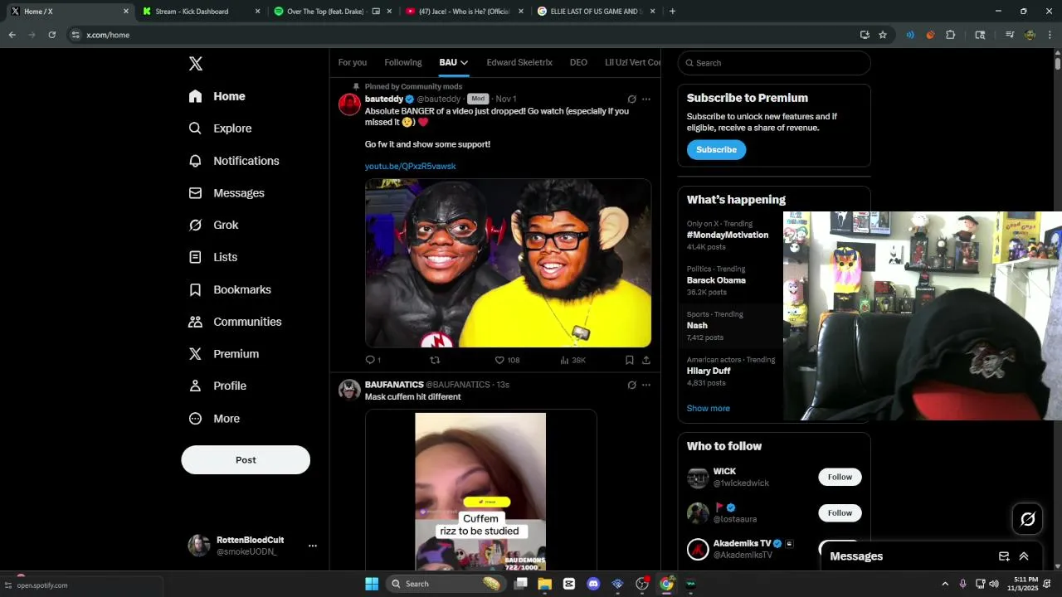The width and height of the screenshot is (1062, 597).
Task: Switch to Jace Who is He YouTube tab
Action: coord(465,12)
